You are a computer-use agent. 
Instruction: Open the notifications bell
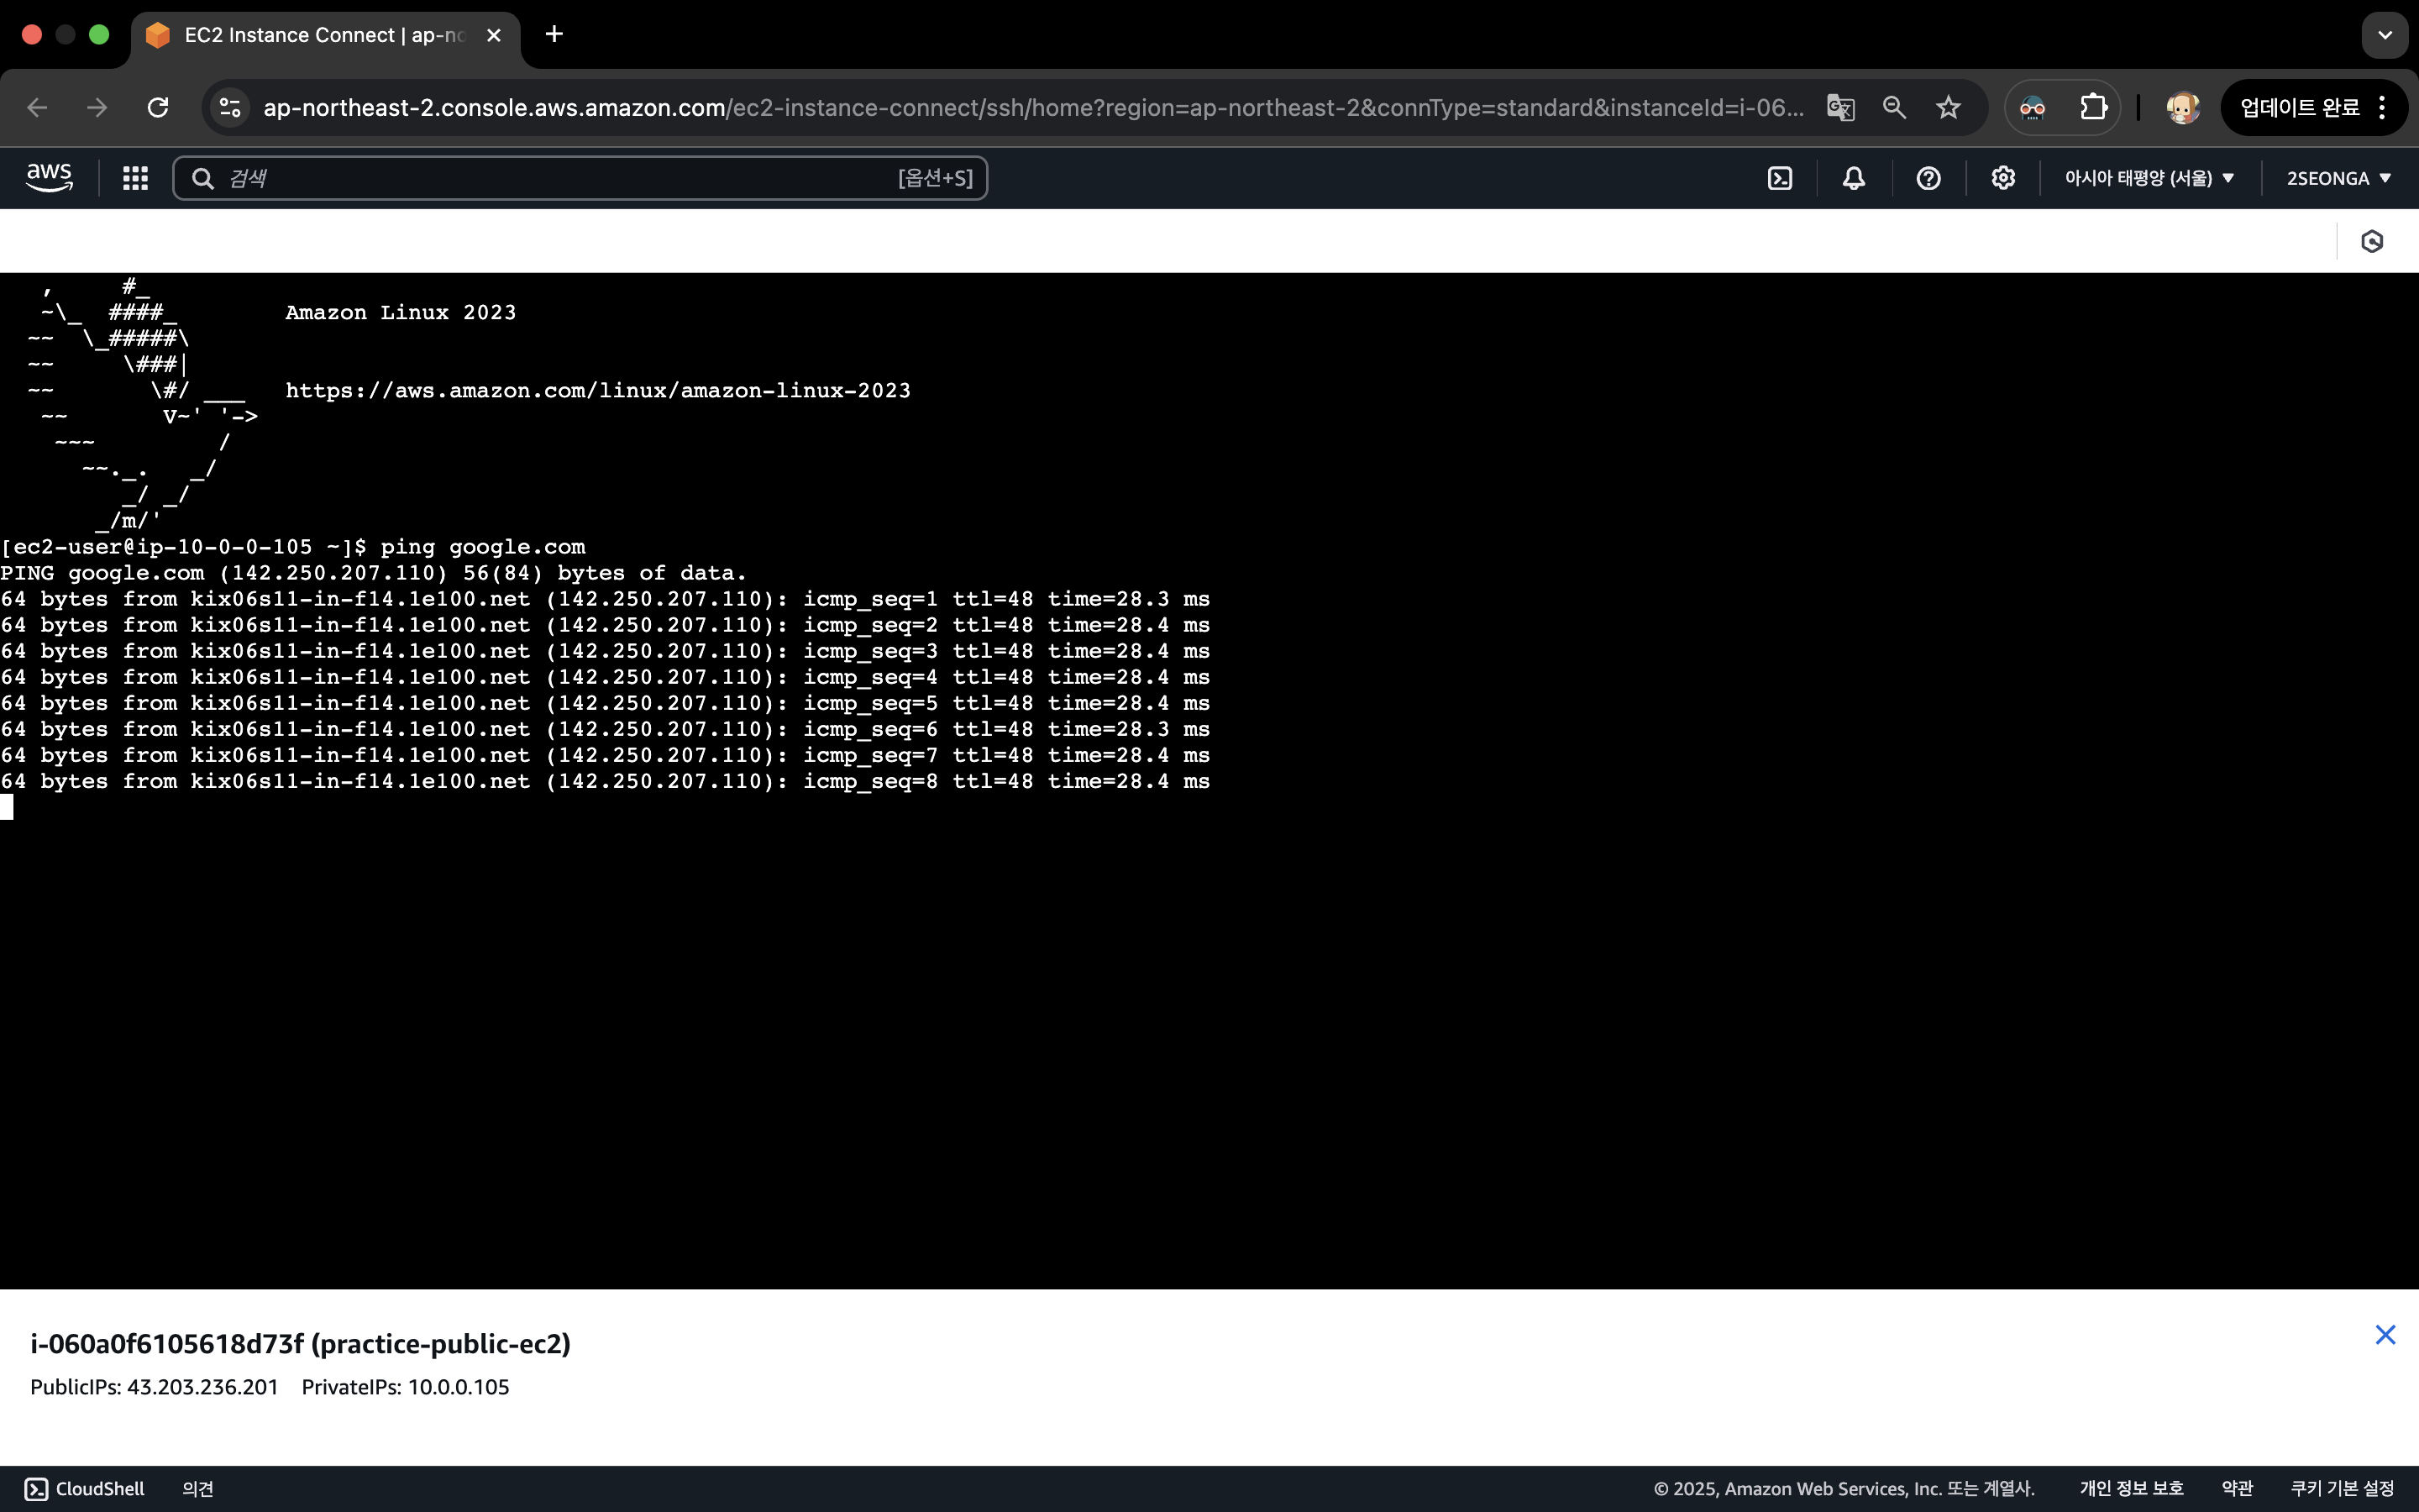1853,178
